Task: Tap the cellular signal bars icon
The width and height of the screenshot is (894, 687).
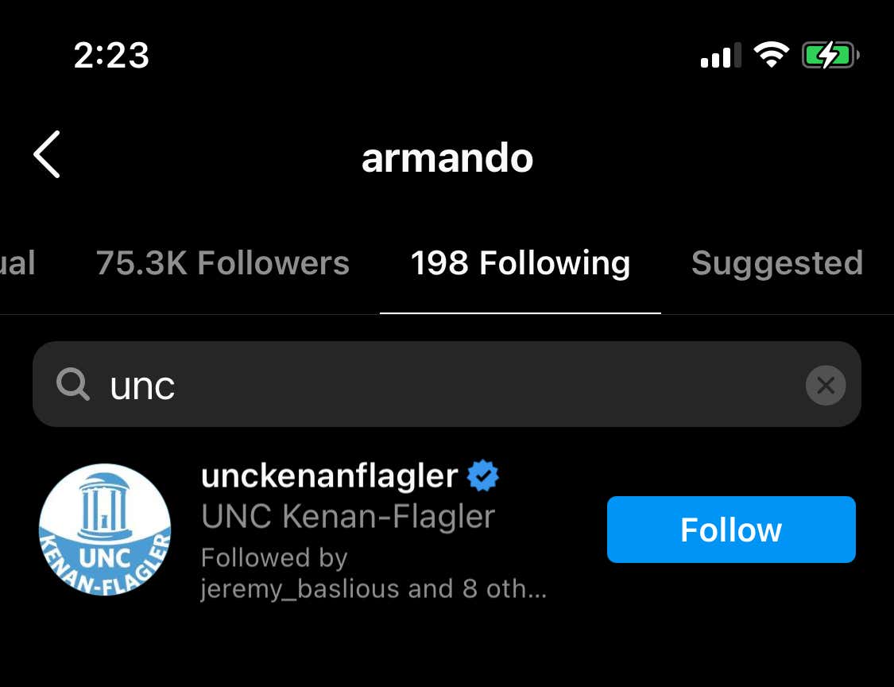Action: pos(721,56)
